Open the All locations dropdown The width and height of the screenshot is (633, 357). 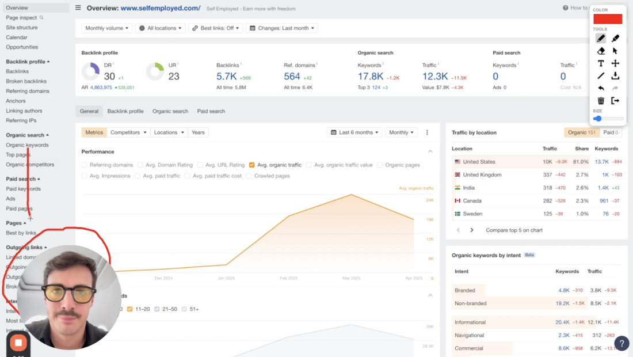click(x=161, y=28)
